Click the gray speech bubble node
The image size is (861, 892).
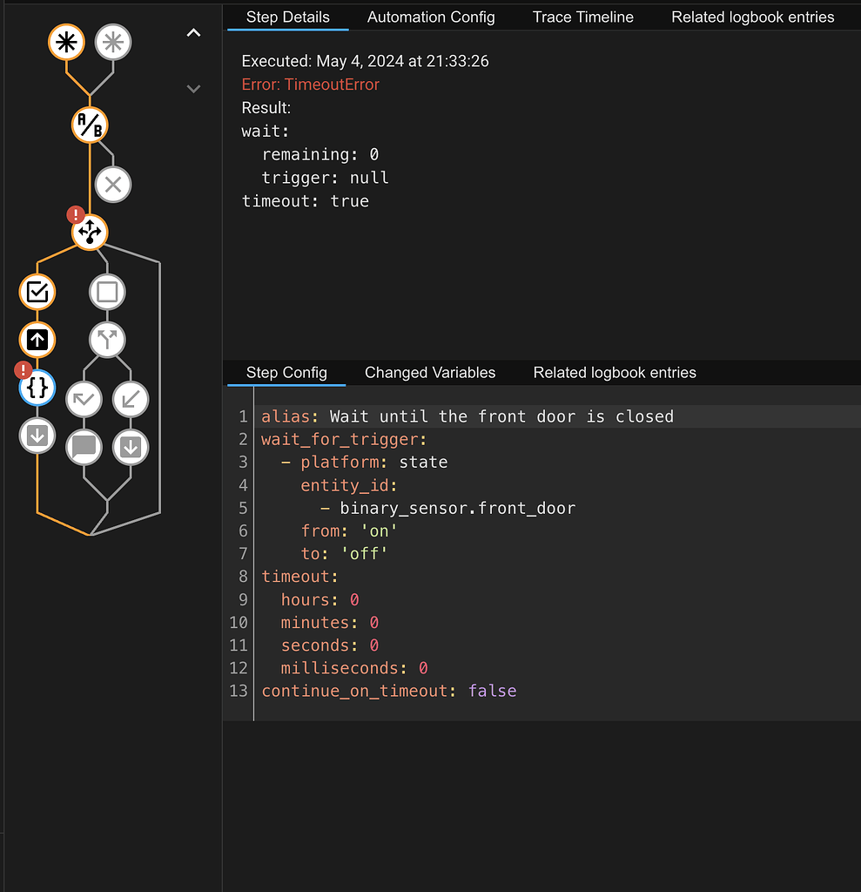pos(84,448)
